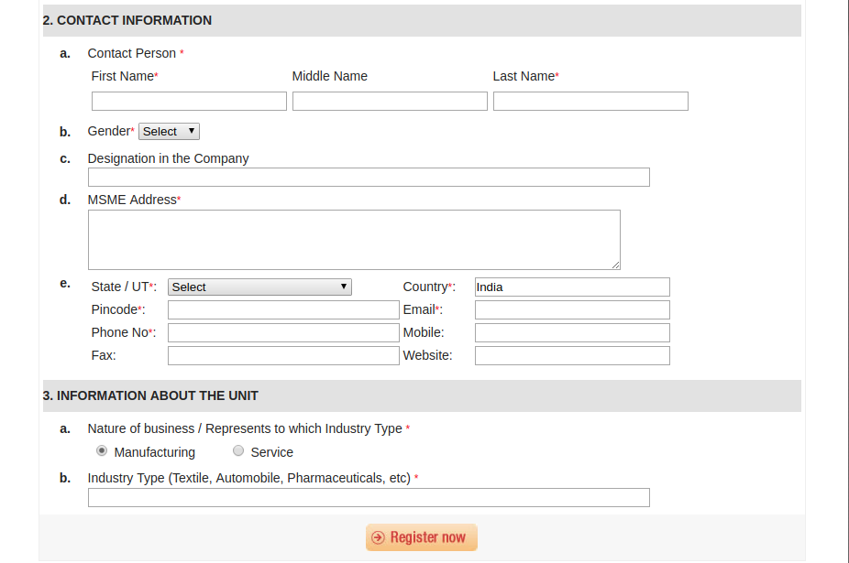This screenshot has height=563, width=849.
Task: Click the Designation in the Company field
Action: point(369,178)
